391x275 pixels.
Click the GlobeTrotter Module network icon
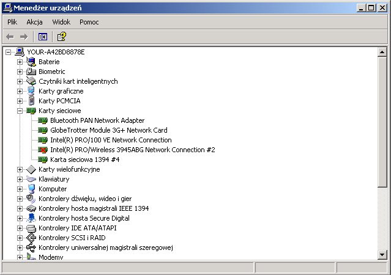pyautogui.click(x=43, y=130)
